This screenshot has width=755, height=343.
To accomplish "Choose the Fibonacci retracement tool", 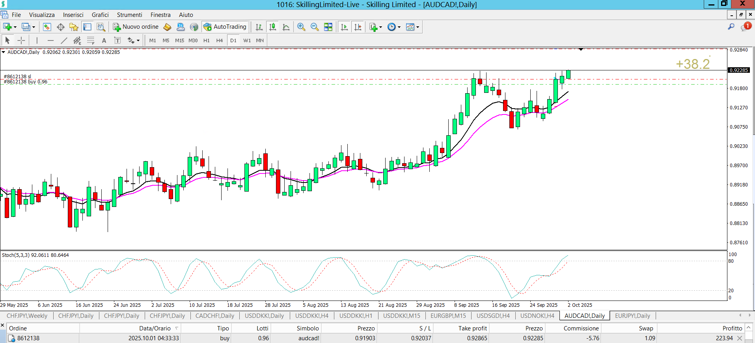I will [x=91, y=40].
